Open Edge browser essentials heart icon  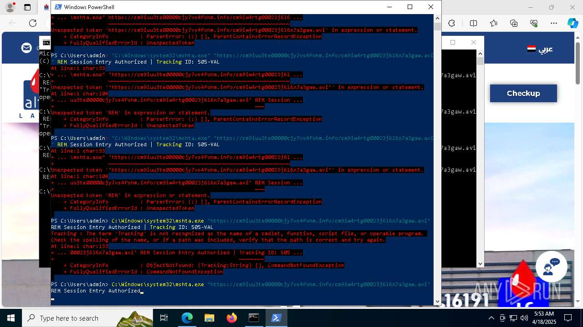[x=534, y=23]
